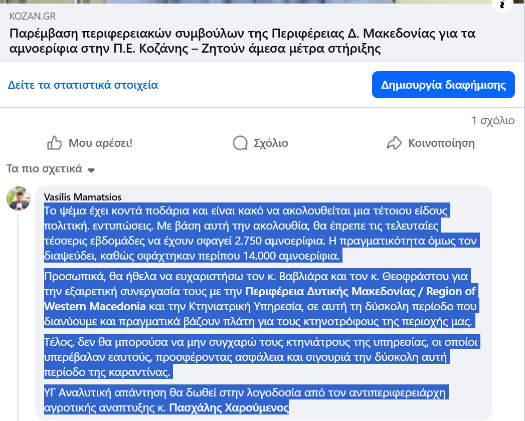Image resolution: width=525 pixels, height=421 pixels.
Task: Click the share arrow icon
Action: pos(395,143)
